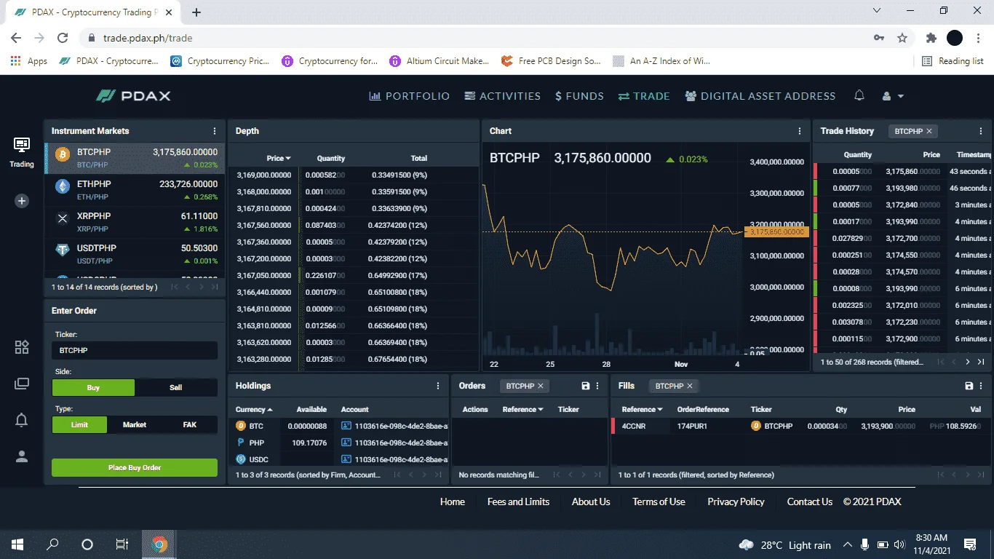
Task: Bookmark this page with the star icon
Action: click(902, 38)
